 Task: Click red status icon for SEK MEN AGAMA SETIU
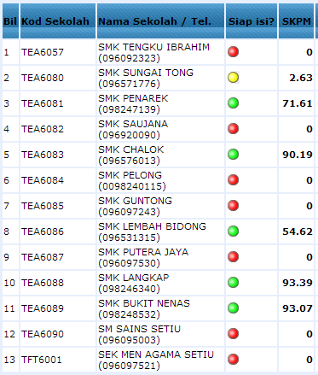click(233, 360)
